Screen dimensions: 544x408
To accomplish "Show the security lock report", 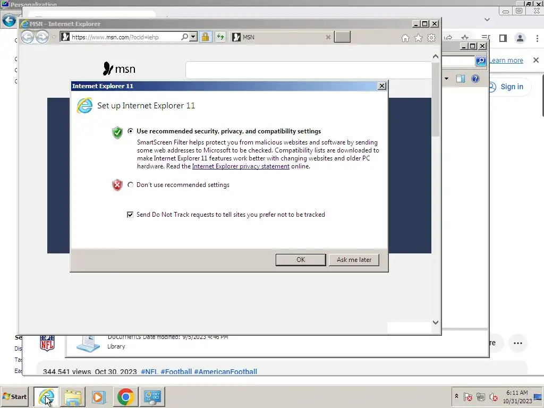I will tap(206, 37).
